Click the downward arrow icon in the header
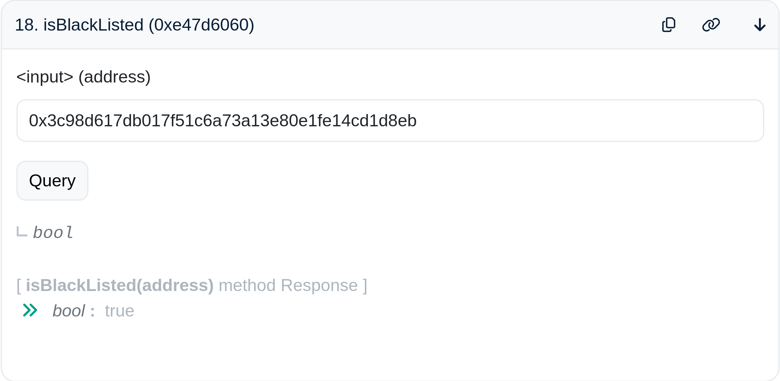780x381 pixels. point(760,24)
